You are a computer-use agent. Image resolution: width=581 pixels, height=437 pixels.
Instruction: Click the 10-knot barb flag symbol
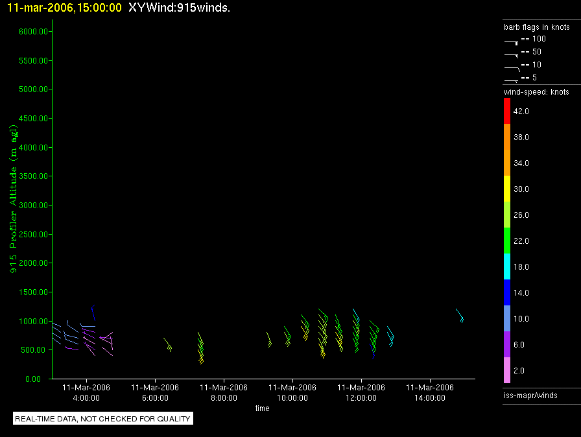(x=512, y=69)
